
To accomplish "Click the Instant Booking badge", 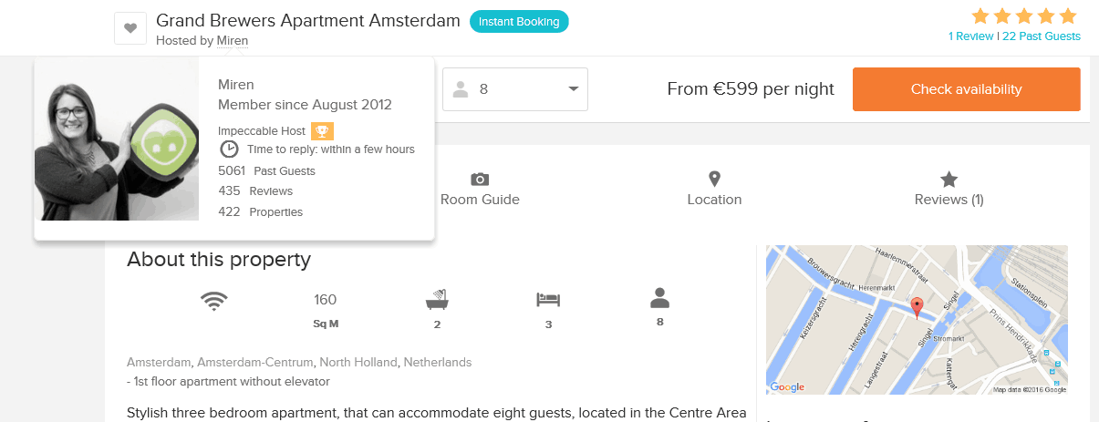I will (519, 21).
